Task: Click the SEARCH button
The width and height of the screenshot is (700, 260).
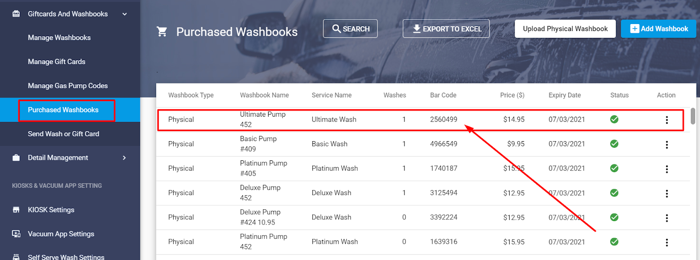Action: [350, 29]
